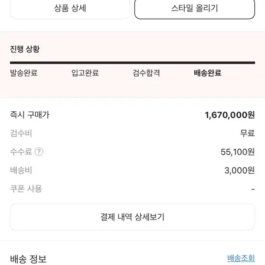Open 결제 내역 상세보기
The height and width of the screenshot is (265, 265).
tap(132, 217)
